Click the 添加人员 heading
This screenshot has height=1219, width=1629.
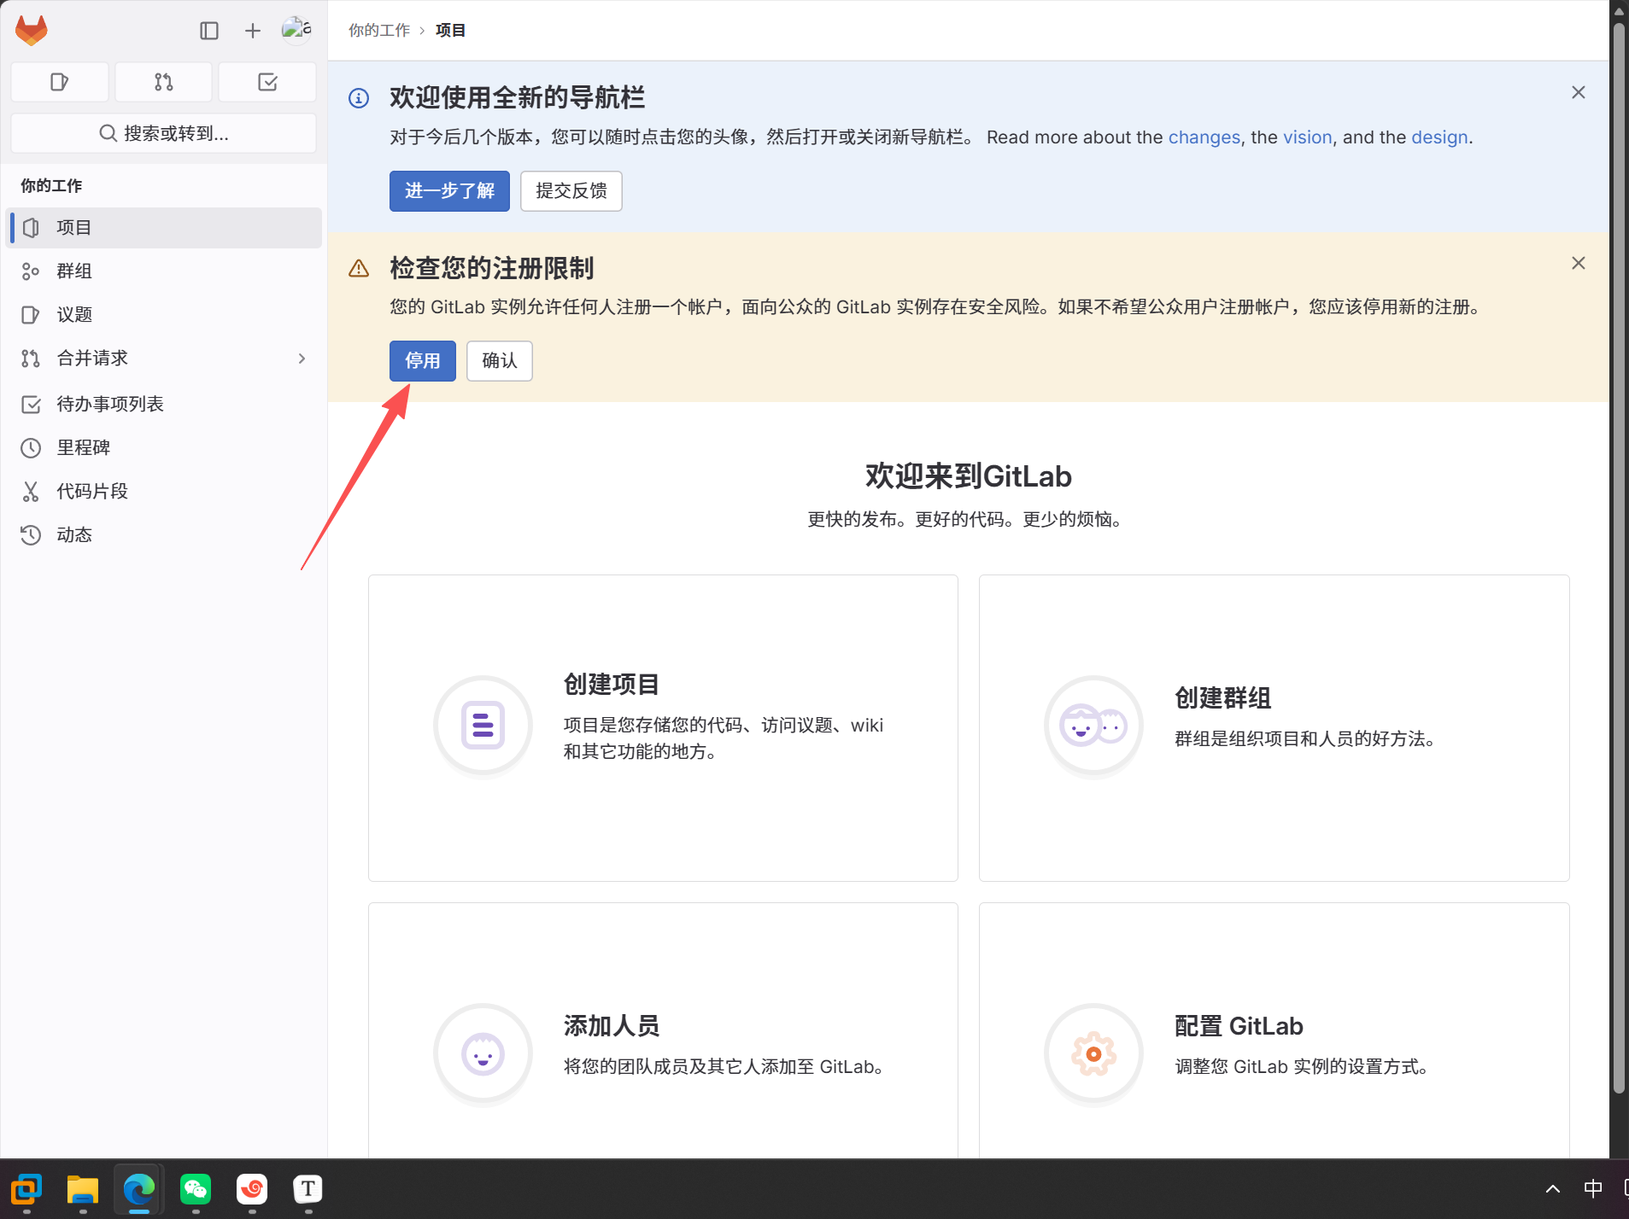point(612,1026)
